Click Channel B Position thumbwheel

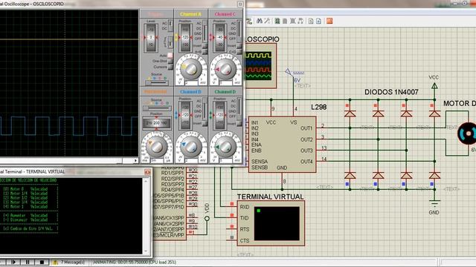(185, 115)
